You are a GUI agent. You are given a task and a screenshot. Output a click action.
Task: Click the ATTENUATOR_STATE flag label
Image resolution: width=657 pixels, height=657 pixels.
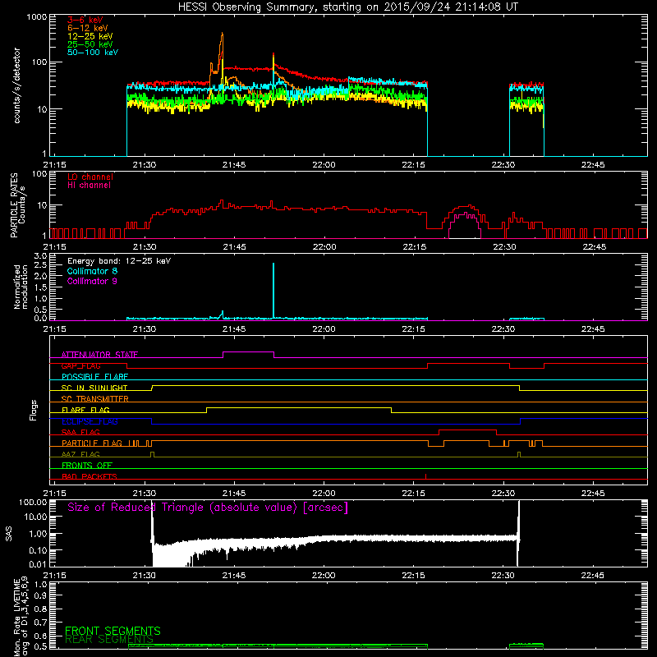click(x=99, y=355)
